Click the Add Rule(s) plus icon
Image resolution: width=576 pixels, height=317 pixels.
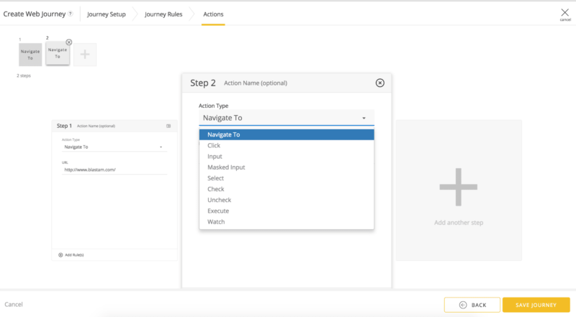(x=60, y=255)
